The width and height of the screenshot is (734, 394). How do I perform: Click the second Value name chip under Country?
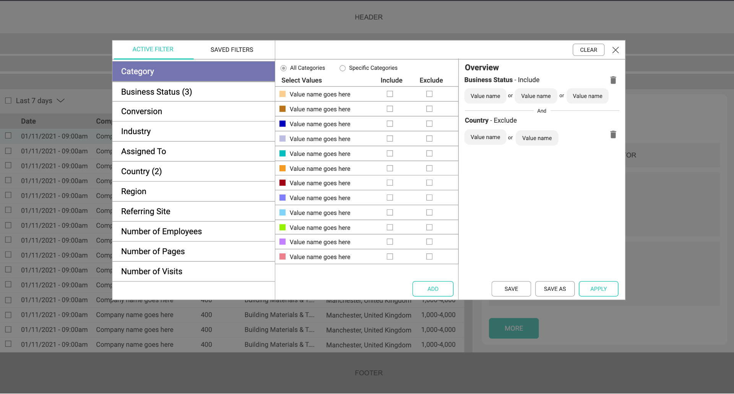click(537, 138)
